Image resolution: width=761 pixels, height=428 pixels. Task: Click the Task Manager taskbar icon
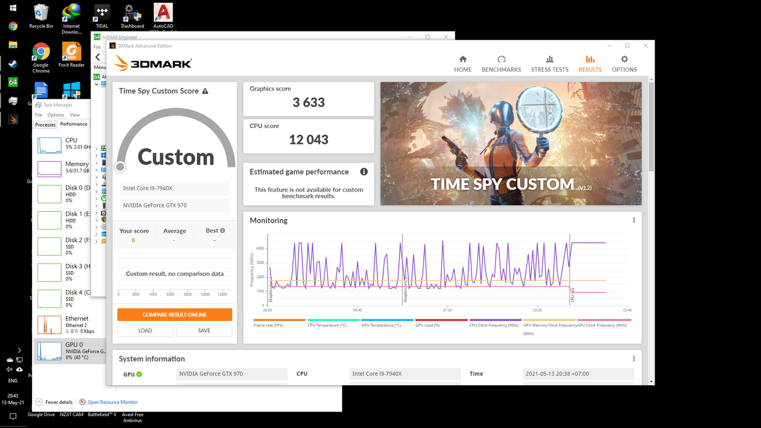coord(12,101)
